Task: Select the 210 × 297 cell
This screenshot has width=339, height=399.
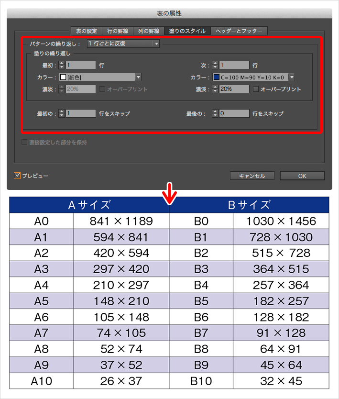Action: click(x=121, y=285)
